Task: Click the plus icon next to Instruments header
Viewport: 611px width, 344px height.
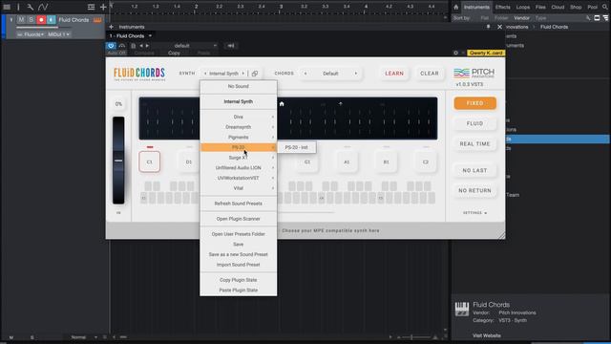Action: (x=112, y=27)
